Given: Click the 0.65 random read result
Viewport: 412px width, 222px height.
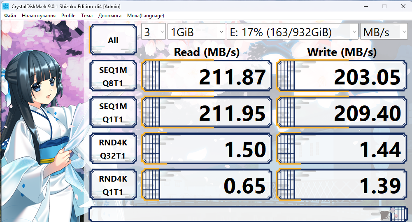Looking at the screenshot, I should [x=207, y=185].
